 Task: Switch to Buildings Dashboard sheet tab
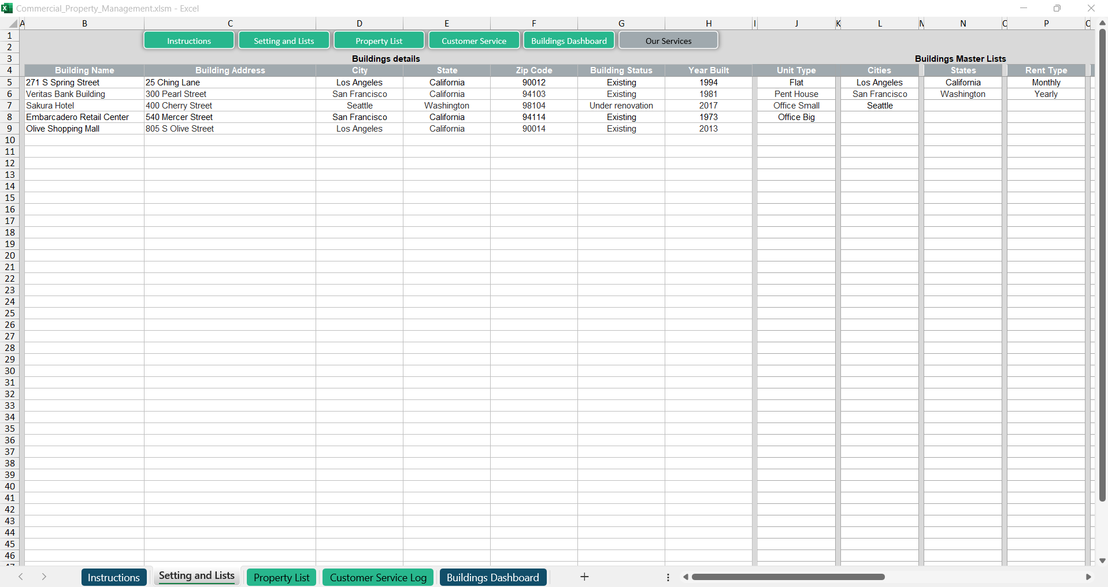492,577
